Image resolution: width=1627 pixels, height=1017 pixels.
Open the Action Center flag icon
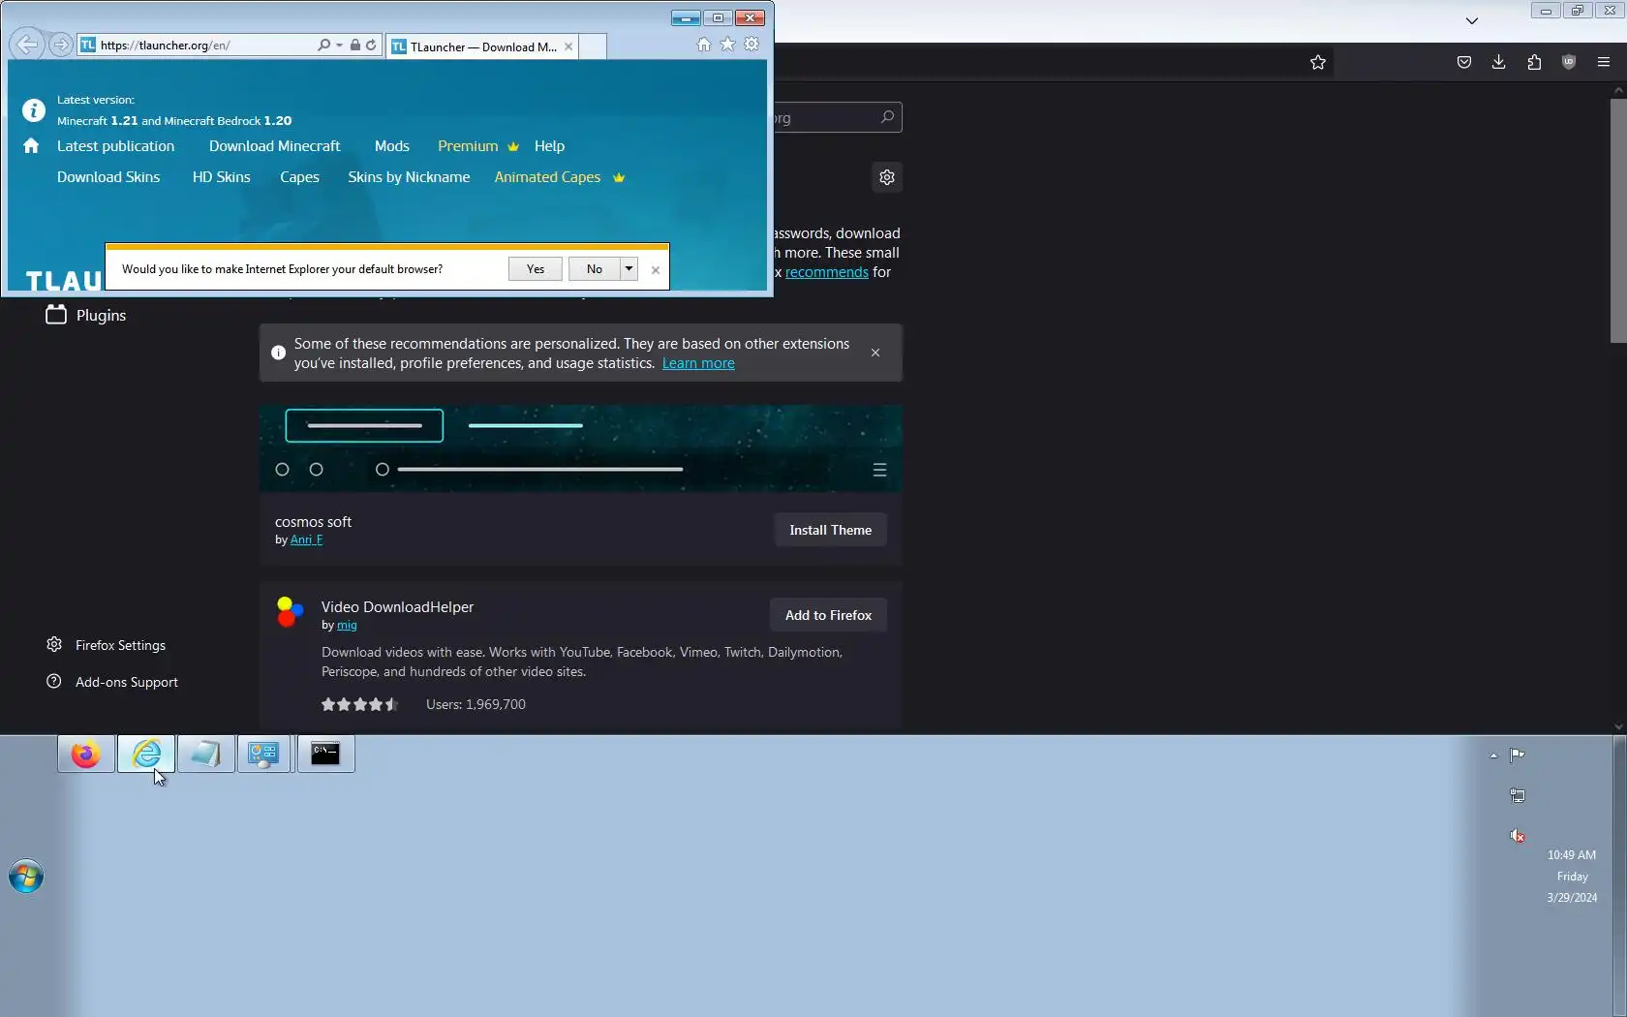(x=1518, y=755)
